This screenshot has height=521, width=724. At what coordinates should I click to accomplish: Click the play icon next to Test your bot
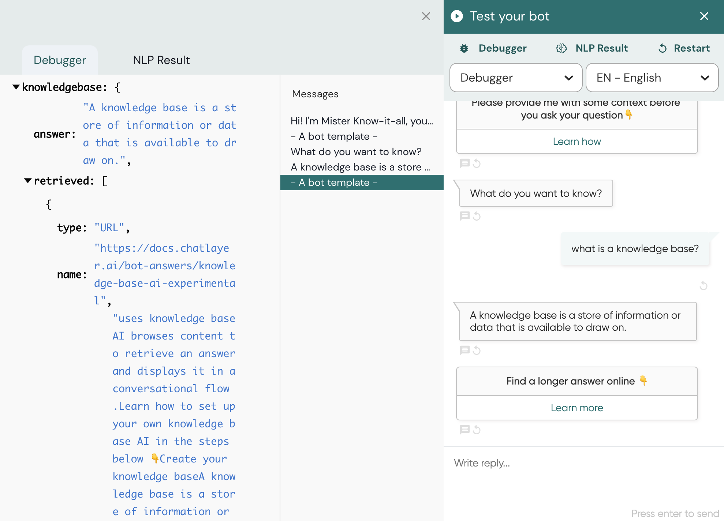coord(456,16)
